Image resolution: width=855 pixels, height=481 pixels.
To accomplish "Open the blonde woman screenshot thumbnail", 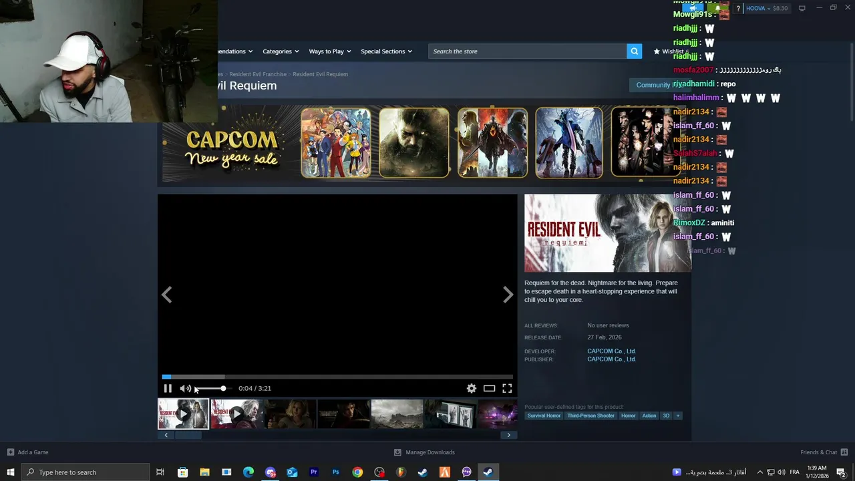I will pyautogui.click(x=290, y=414).
